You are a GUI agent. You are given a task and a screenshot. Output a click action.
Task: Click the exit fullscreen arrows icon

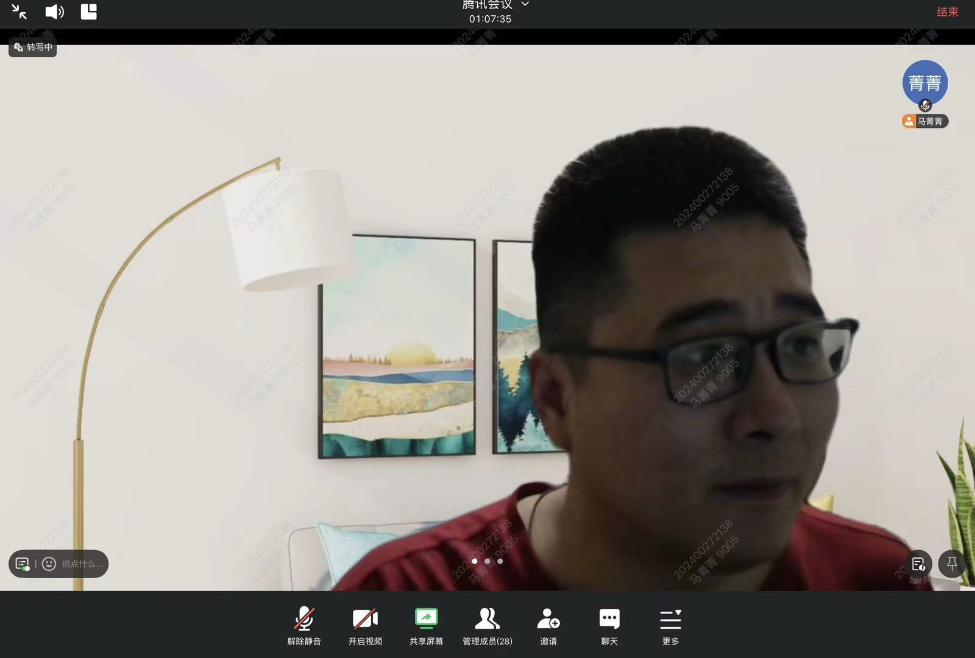coord(19,12)
